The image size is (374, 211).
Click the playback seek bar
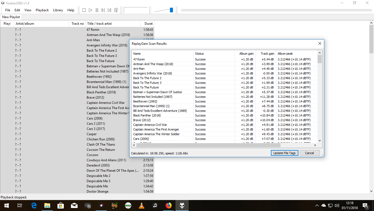pyautogui.click(x=276, y=10)
